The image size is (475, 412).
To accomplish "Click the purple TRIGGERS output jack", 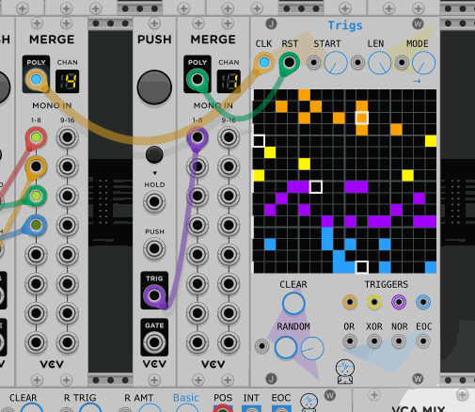I will point(399,302).
